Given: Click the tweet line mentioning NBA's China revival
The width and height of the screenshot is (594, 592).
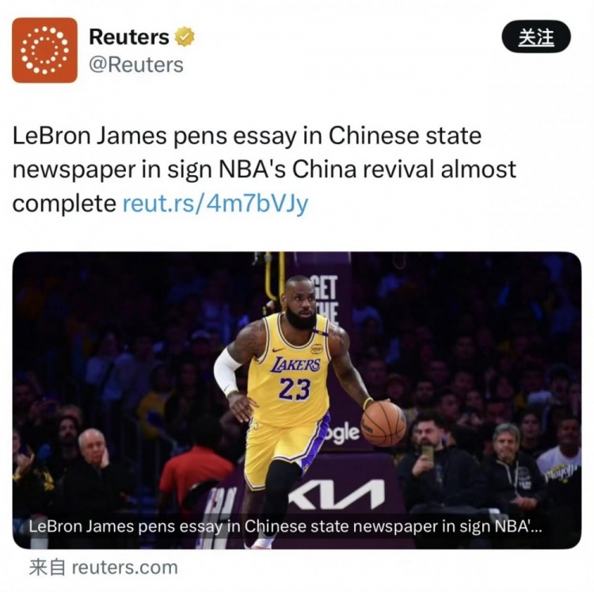Looking at the screenshot, I should point(264,169).
